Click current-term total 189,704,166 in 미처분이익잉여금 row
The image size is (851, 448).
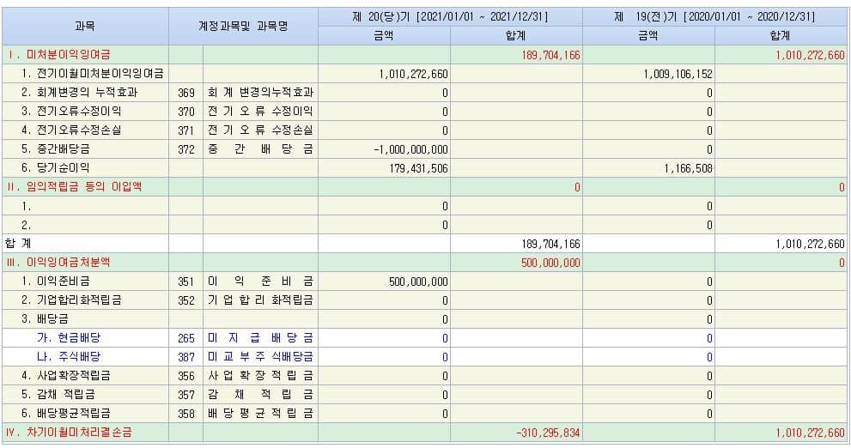point(550,55)
